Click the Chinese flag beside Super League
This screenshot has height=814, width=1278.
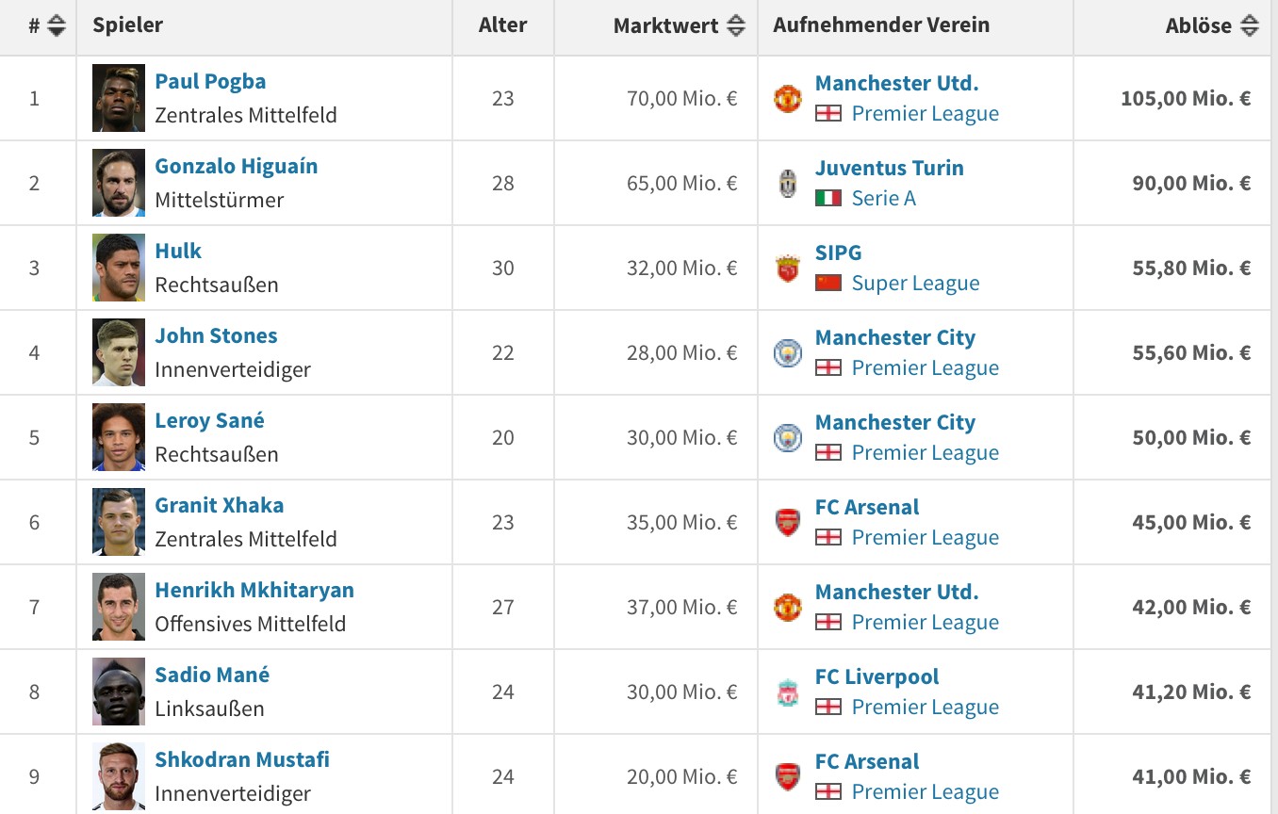point(828,284)
